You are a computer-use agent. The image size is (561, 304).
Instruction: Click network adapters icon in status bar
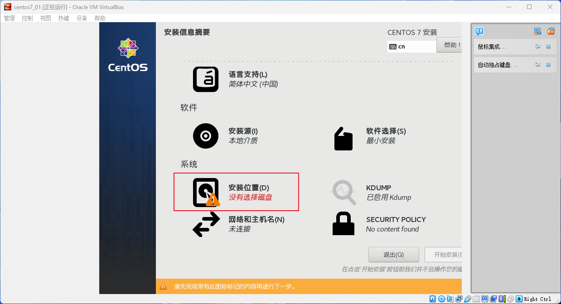click(x=459, y=299)
